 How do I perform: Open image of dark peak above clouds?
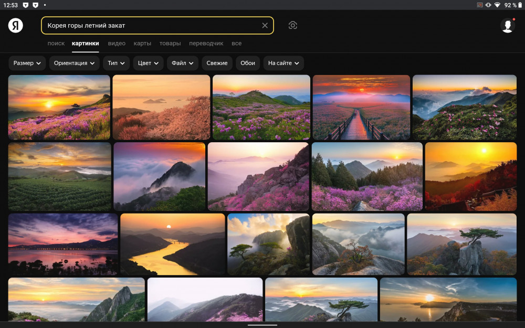160,176
